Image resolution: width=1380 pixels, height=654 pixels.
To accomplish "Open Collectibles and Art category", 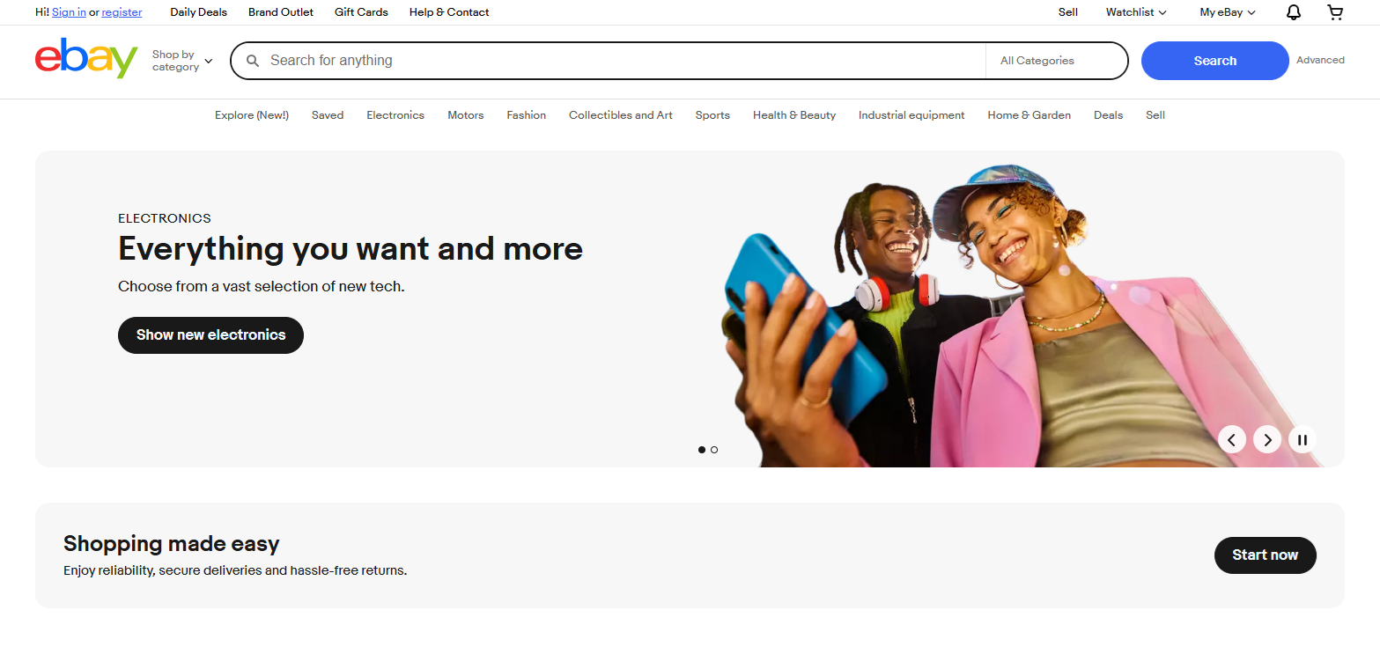I will click(x=620, y=115).
